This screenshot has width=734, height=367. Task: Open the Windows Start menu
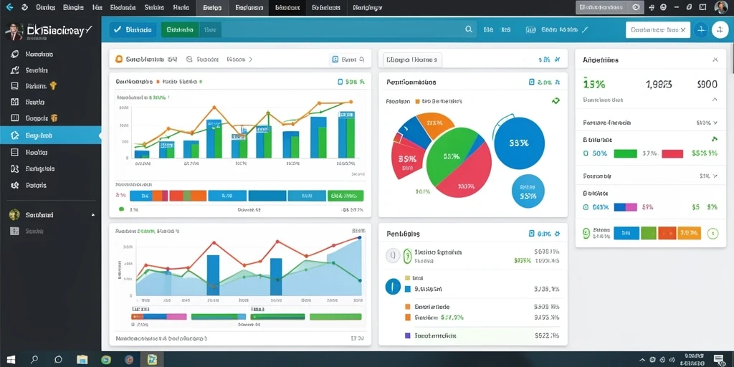[x=10, y=360]
